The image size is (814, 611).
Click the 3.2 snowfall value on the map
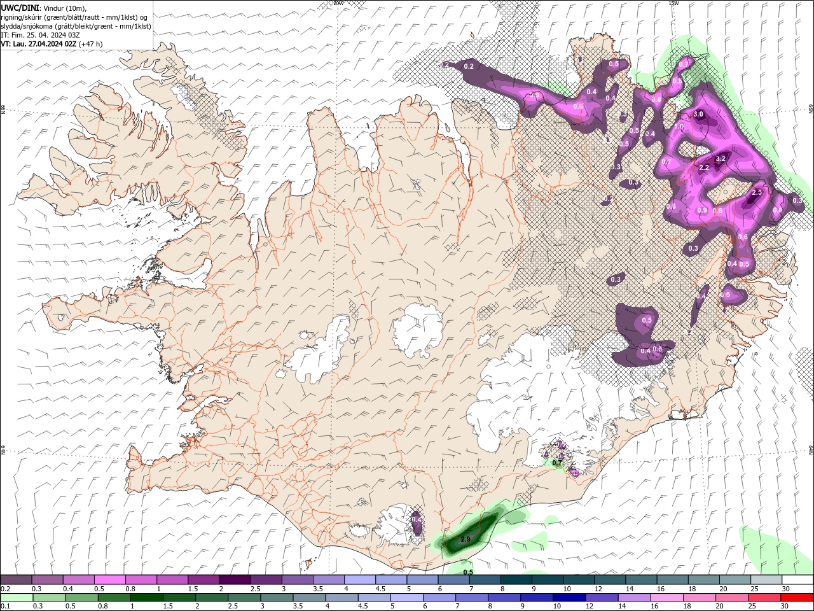721,158
